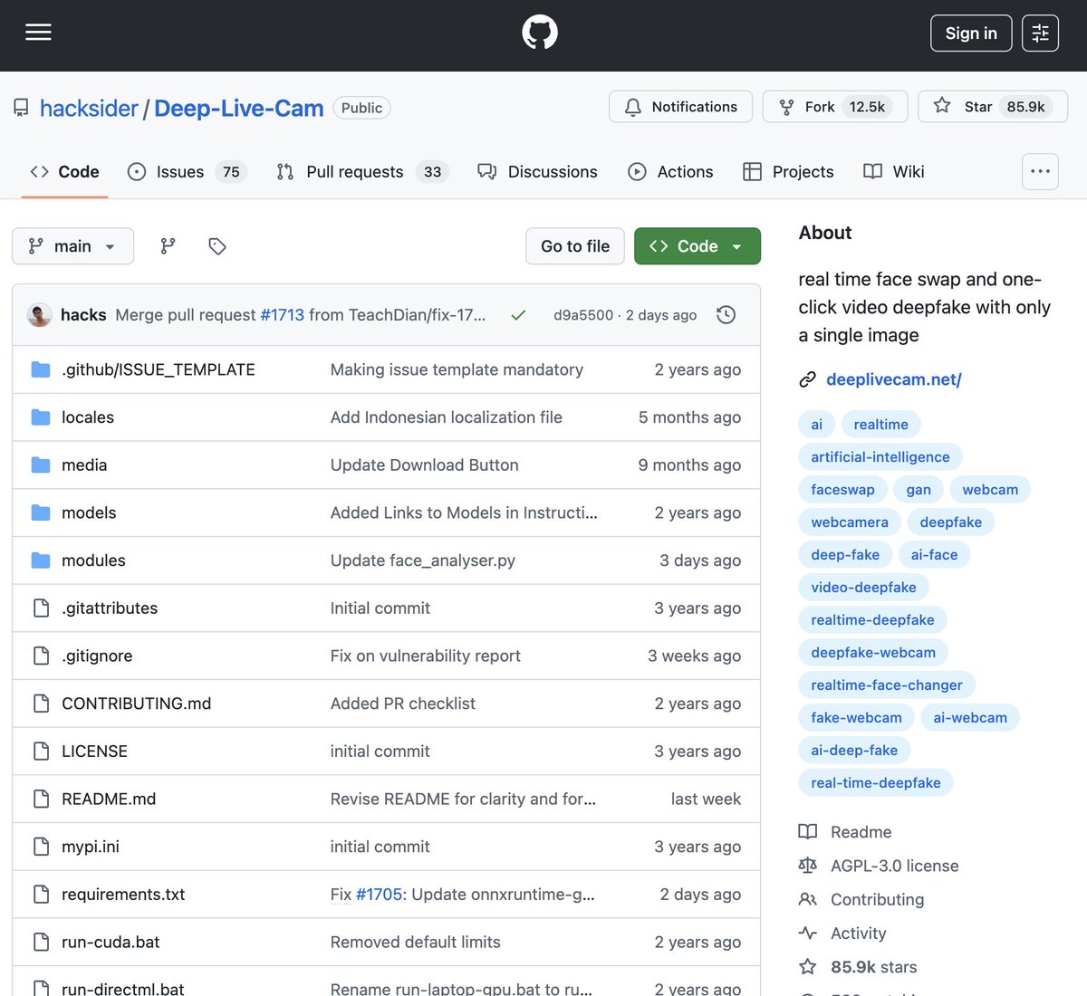Open the main branch dropdown
Viewport: 1087px width, 996px height.
[x=72, y=246]
